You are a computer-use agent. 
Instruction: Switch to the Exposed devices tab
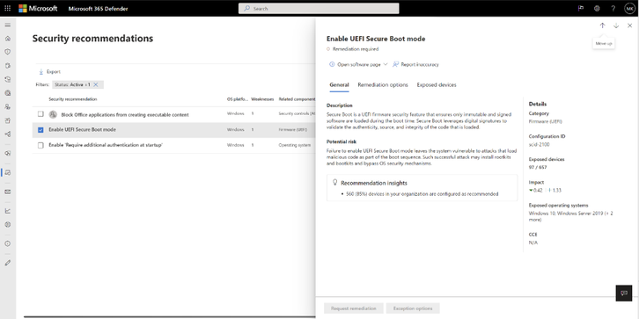(437, 85)
